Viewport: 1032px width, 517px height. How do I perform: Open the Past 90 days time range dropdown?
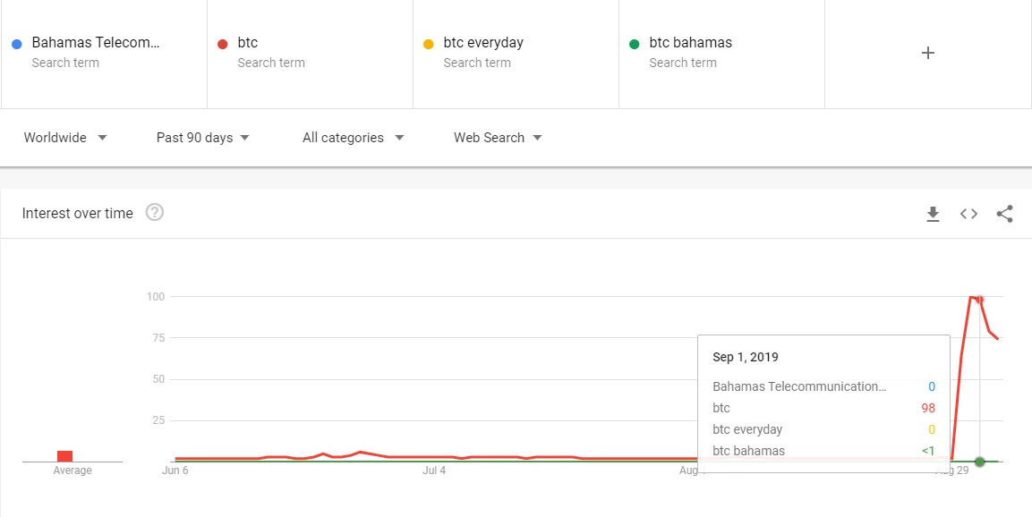tap(203, 138)
